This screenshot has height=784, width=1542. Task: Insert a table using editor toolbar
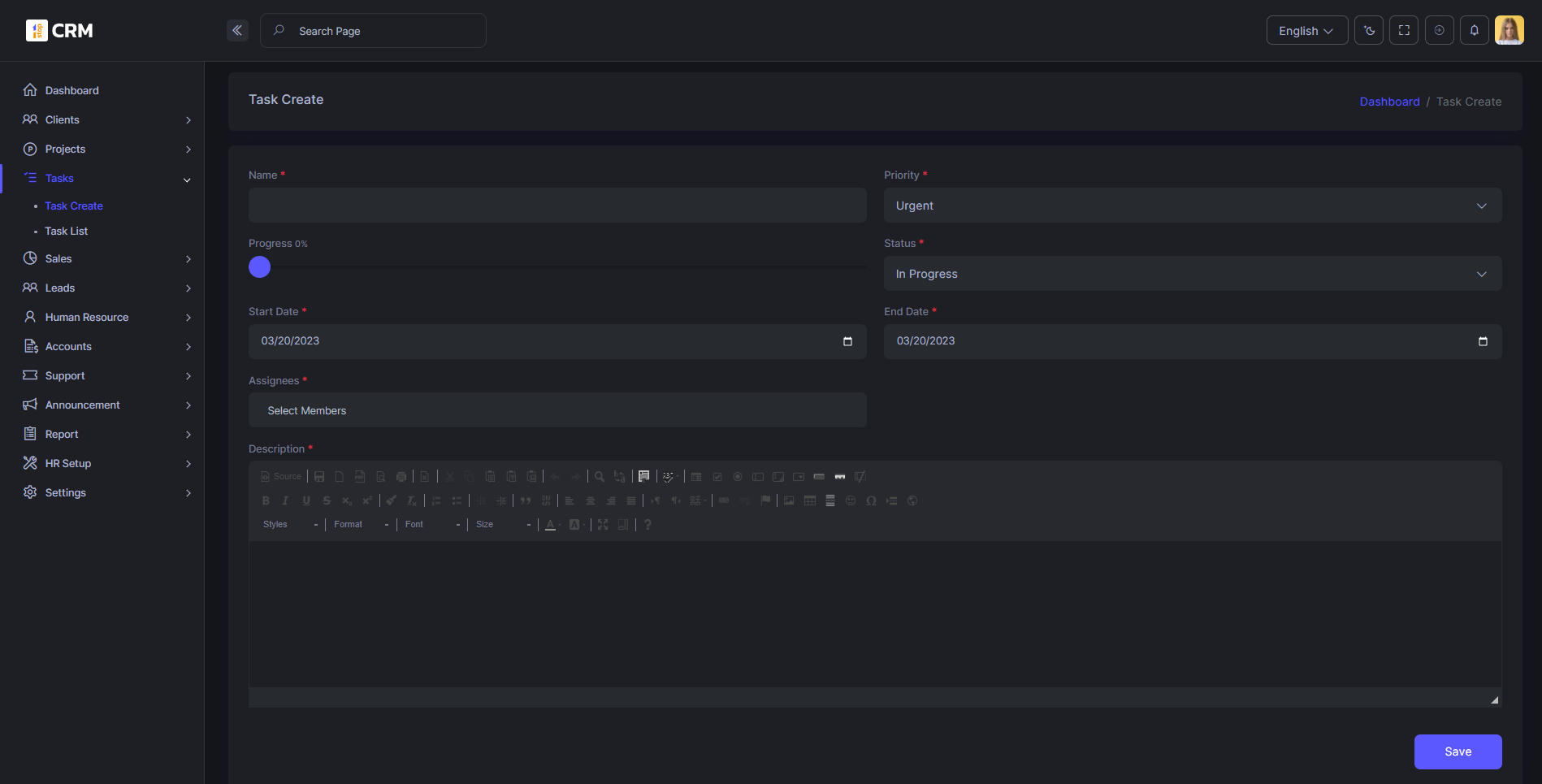810,501
